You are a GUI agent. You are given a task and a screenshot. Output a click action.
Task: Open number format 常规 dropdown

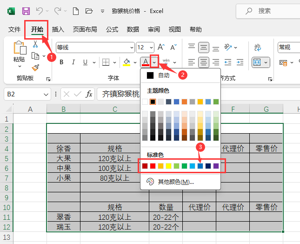288,47
